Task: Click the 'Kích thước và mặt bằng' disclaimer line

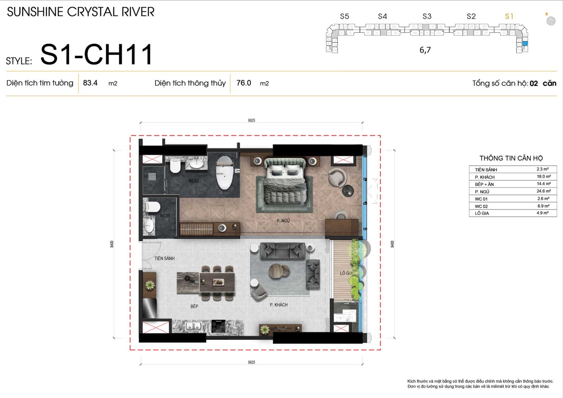Action: point(480,382)
